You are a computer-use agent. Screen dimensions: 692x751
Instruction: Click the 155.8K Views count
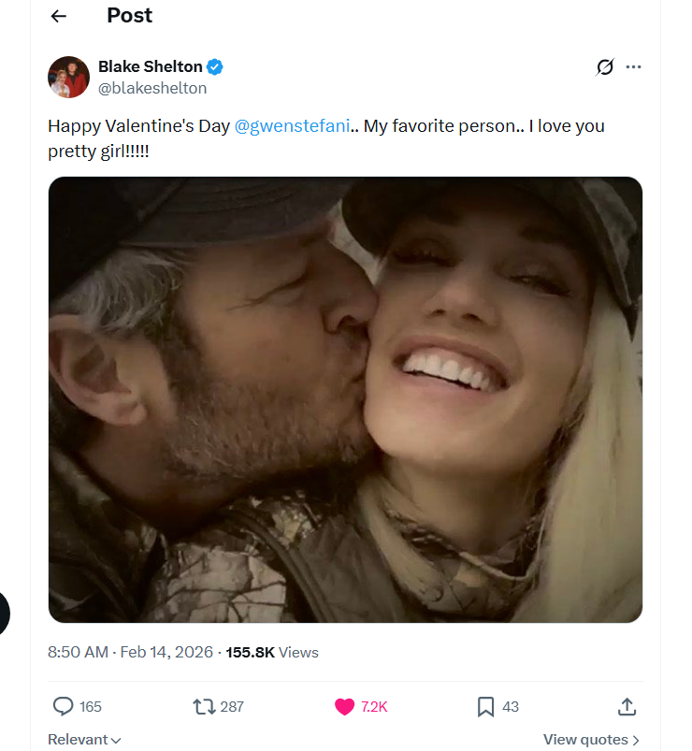(x=272, y=652)
